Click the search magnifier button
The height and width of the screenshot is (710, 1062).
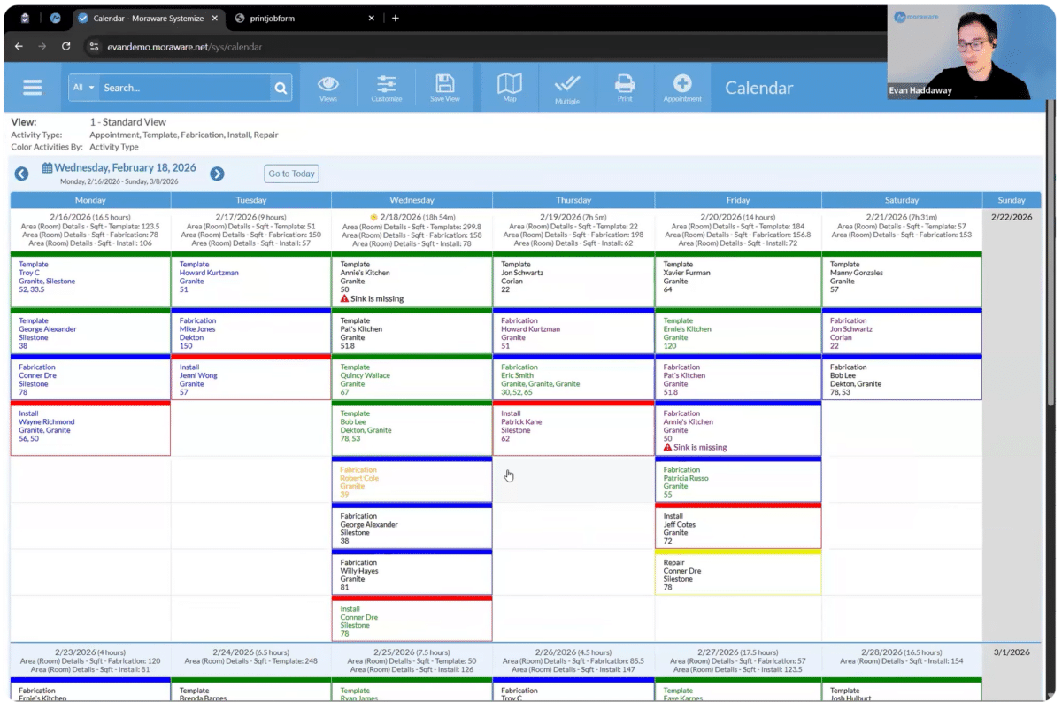coord(281,88)
